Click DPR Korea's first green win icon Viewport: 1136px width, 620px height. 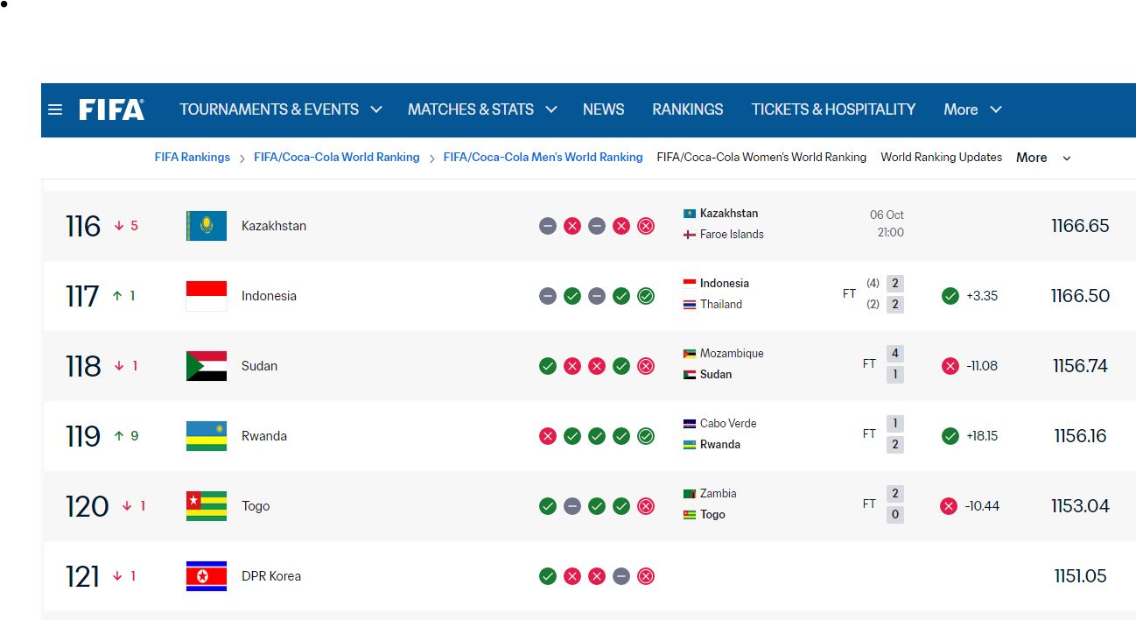coord(548,576)
